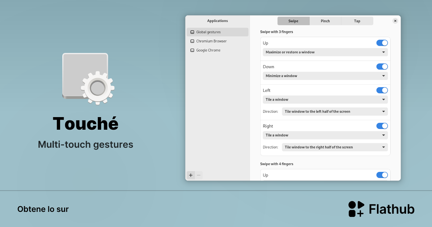The image size is (432, 227).
Task: Open the Maximize or restore a window dropdown
Action: pyautogui.click(x=325, y=52)
